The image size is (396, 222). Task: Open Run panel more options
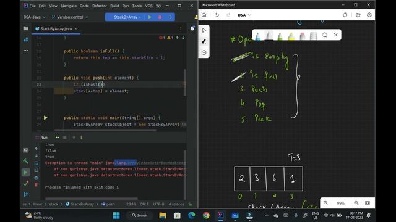(x=81, y=138)
